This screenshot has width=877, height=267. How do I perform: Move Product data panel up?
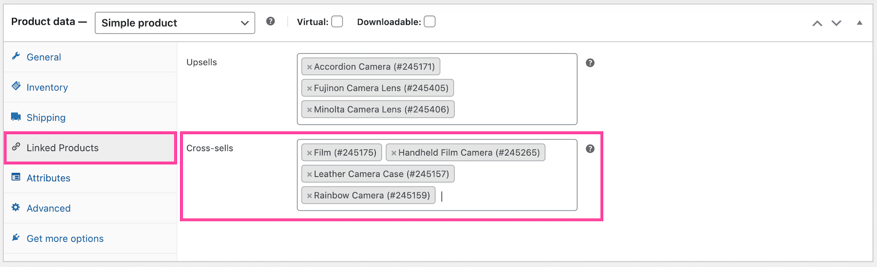(817, 23)
